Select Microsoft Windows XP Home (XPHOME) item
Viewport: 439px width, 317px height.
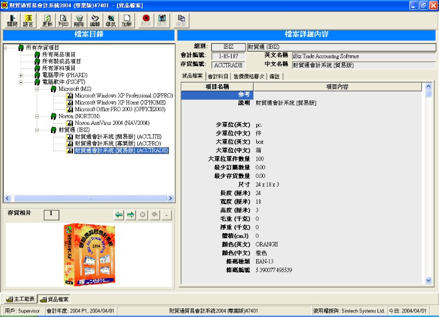click(120, 102)
